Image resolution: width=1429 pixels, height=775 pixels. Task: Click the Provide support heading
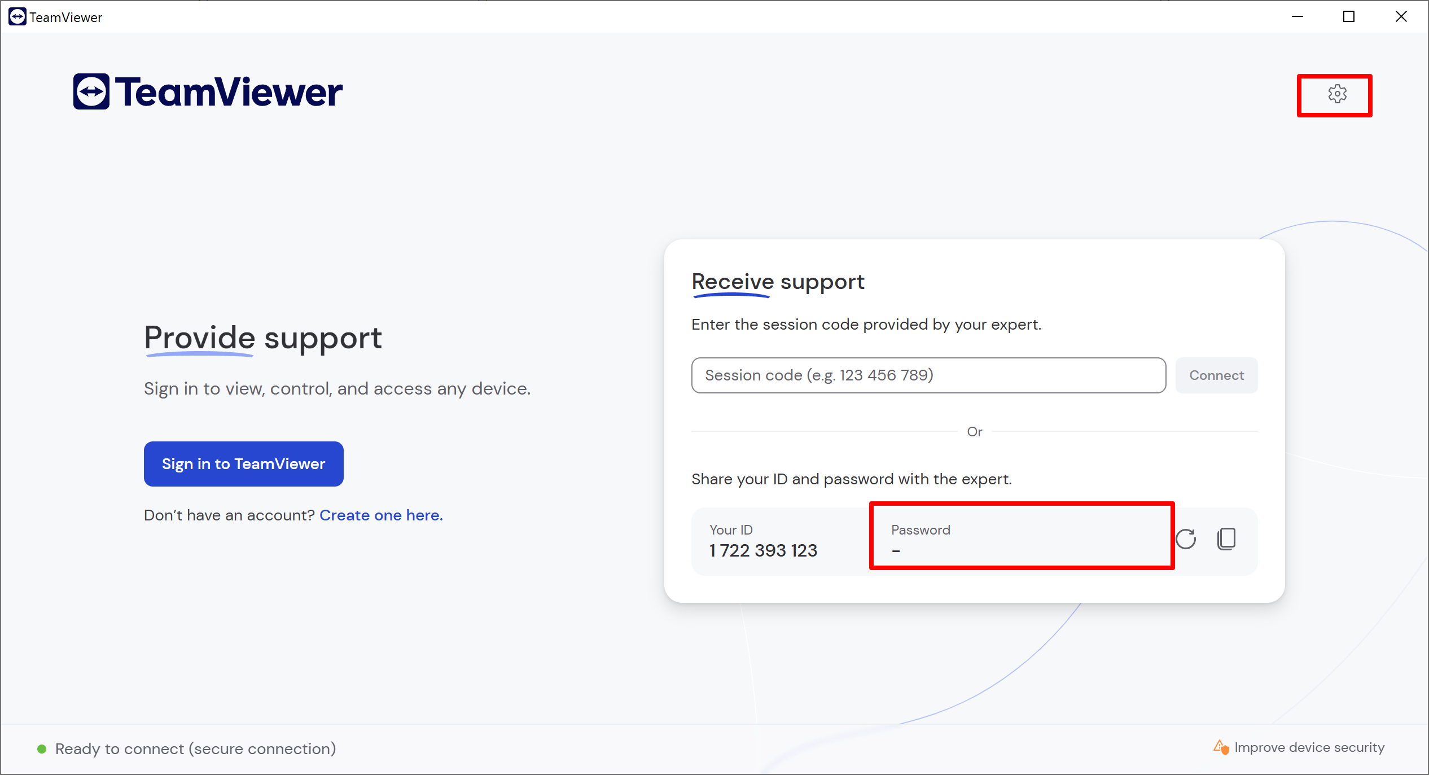[x=263, y=338]
